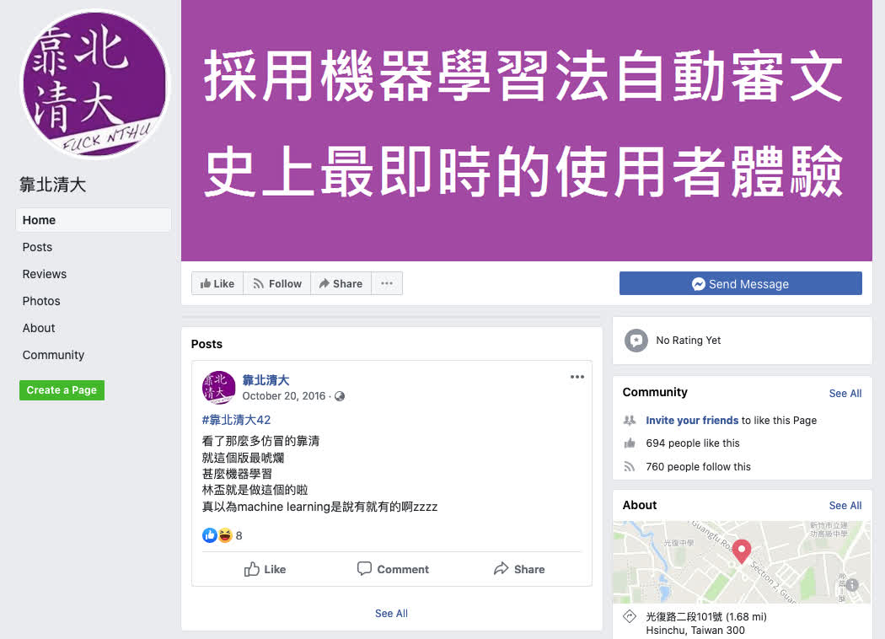885x639 pixels.
Task: Share the post via Share button
Action: pyautogui.click(x=519, y=569)
